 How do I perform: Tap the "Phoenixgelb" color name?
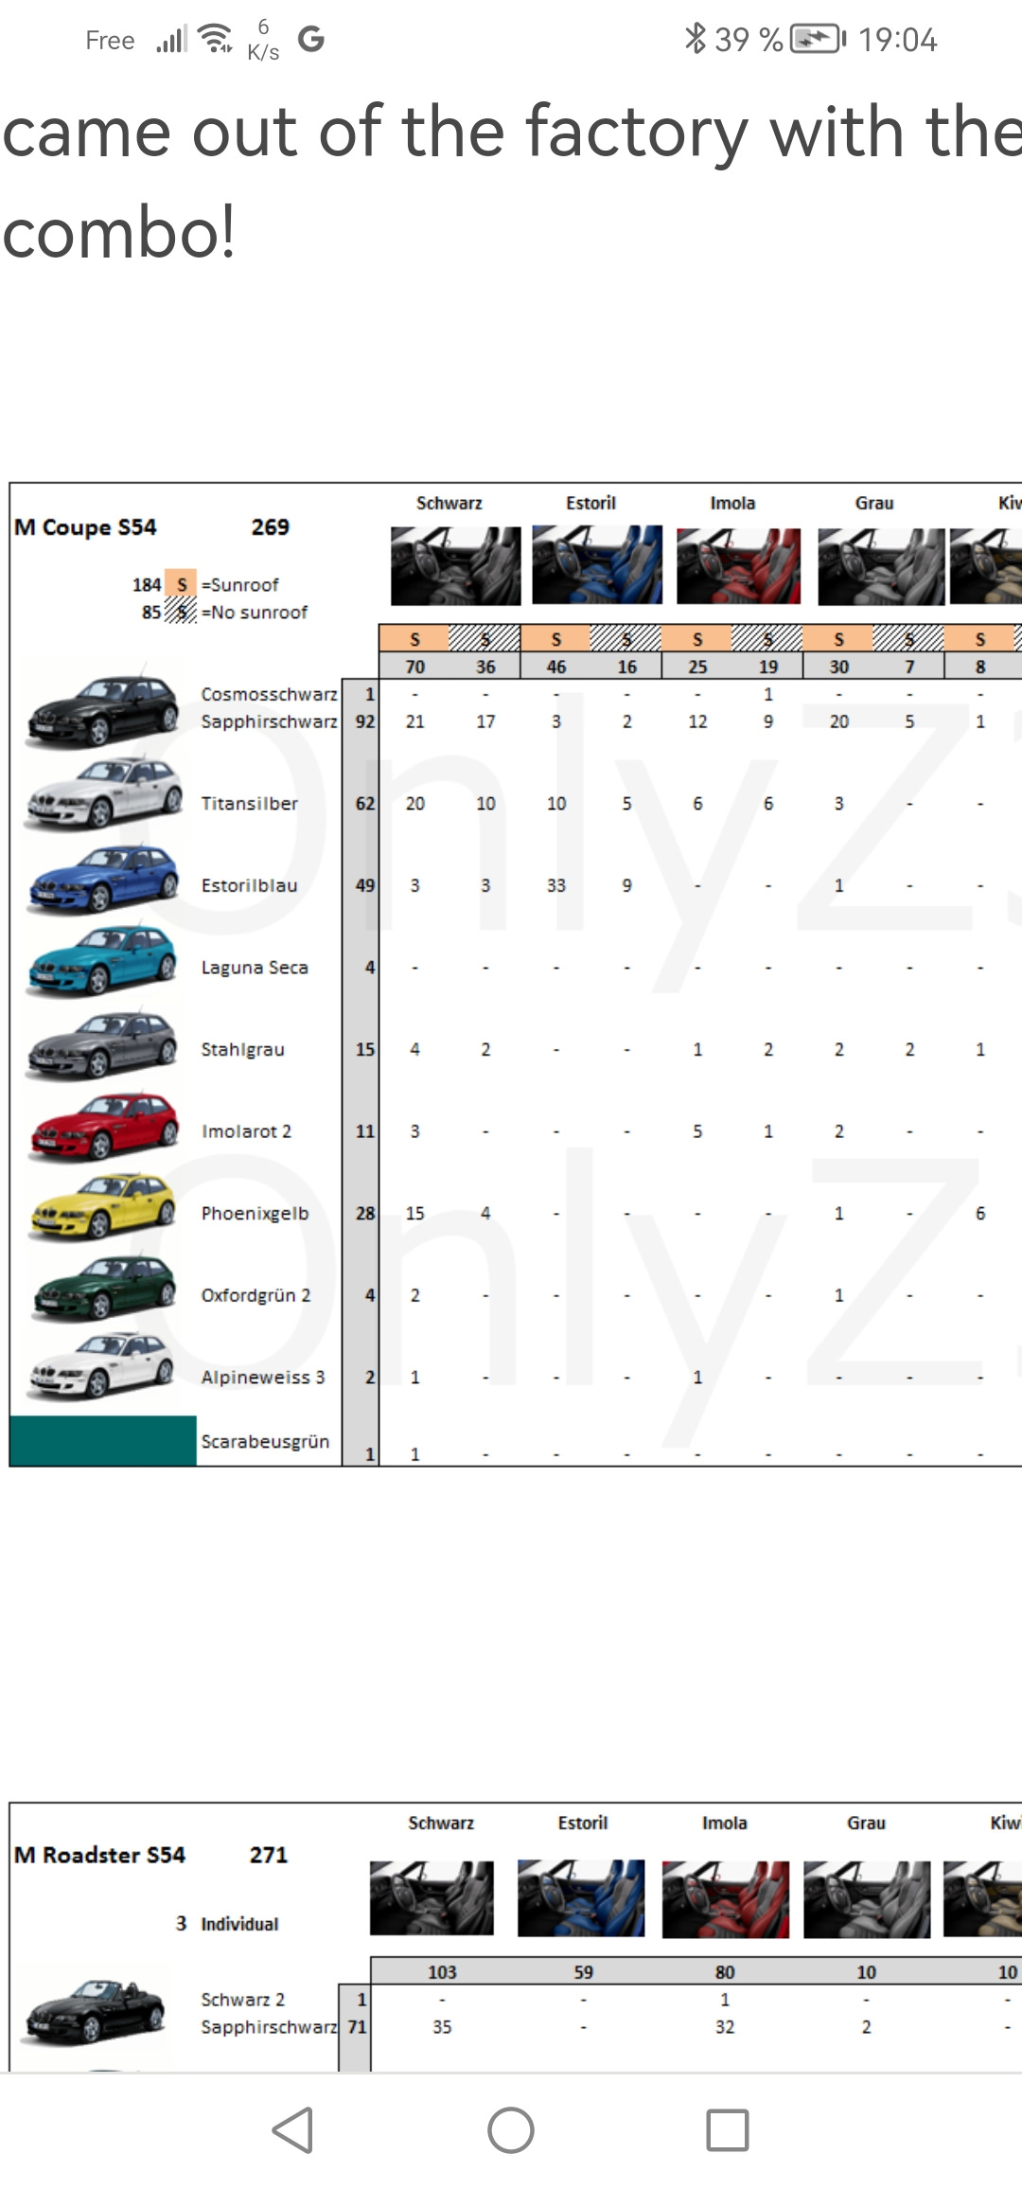[x=255, y=1213]
